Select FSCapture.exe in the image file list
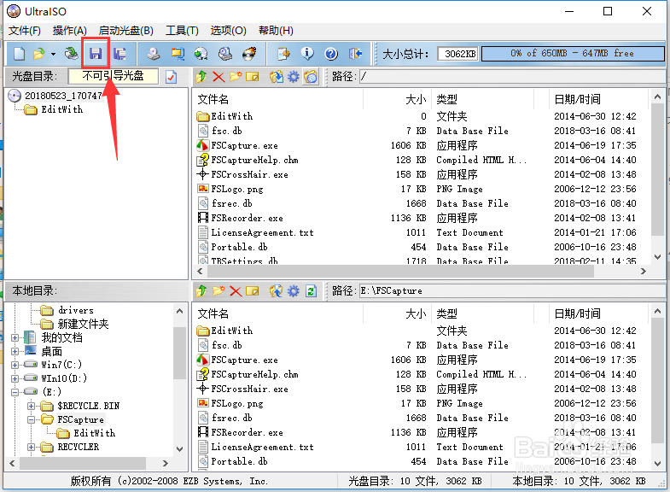670x492 pixels. point(244,146)
